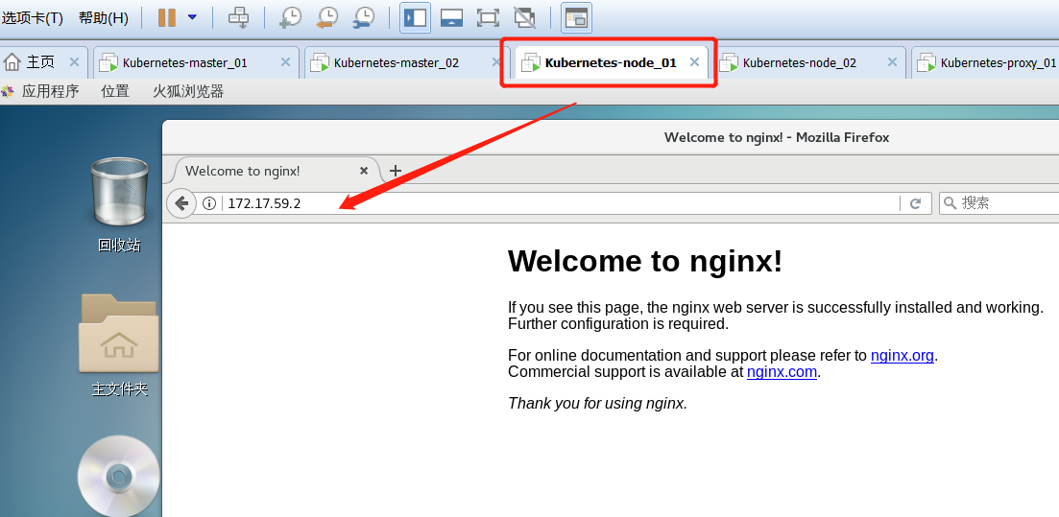Follow the nginx.com link
The width and height of the screenshot is (1059, 517).
782,372
